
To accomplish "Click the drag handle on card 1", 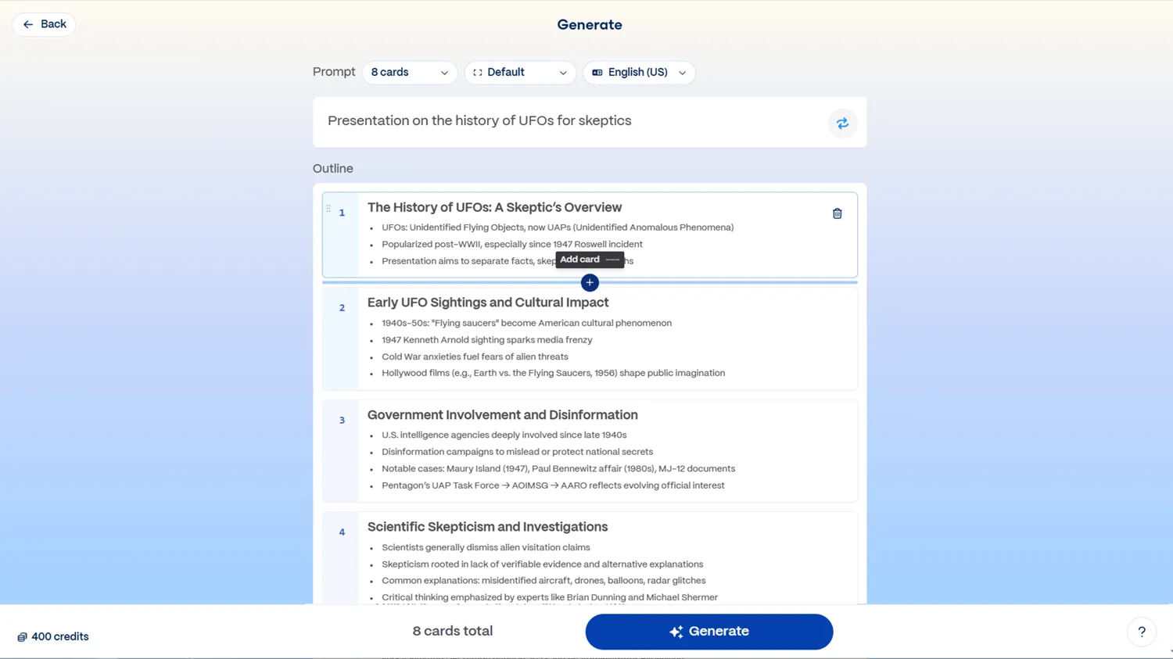I will click(328, 207).
